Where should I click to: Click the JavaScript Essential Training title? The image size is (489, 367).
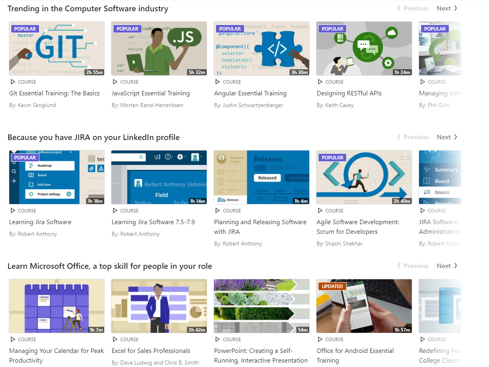pyautogui.click(x=151, y=93)
